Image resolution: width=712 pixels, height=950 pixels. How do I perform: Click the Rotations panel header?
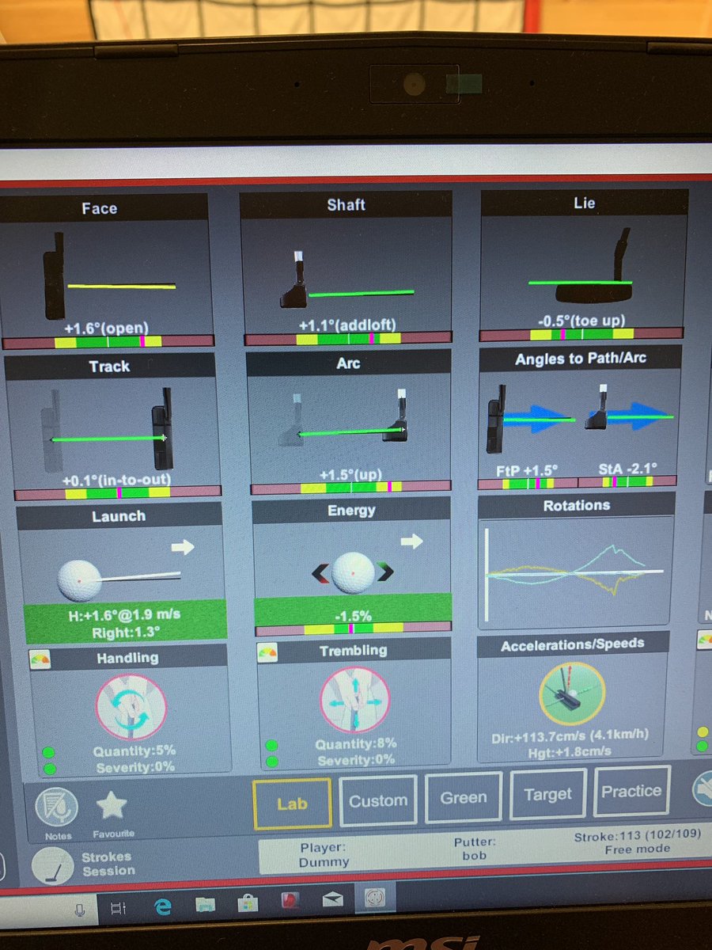[x=577, y=504]
